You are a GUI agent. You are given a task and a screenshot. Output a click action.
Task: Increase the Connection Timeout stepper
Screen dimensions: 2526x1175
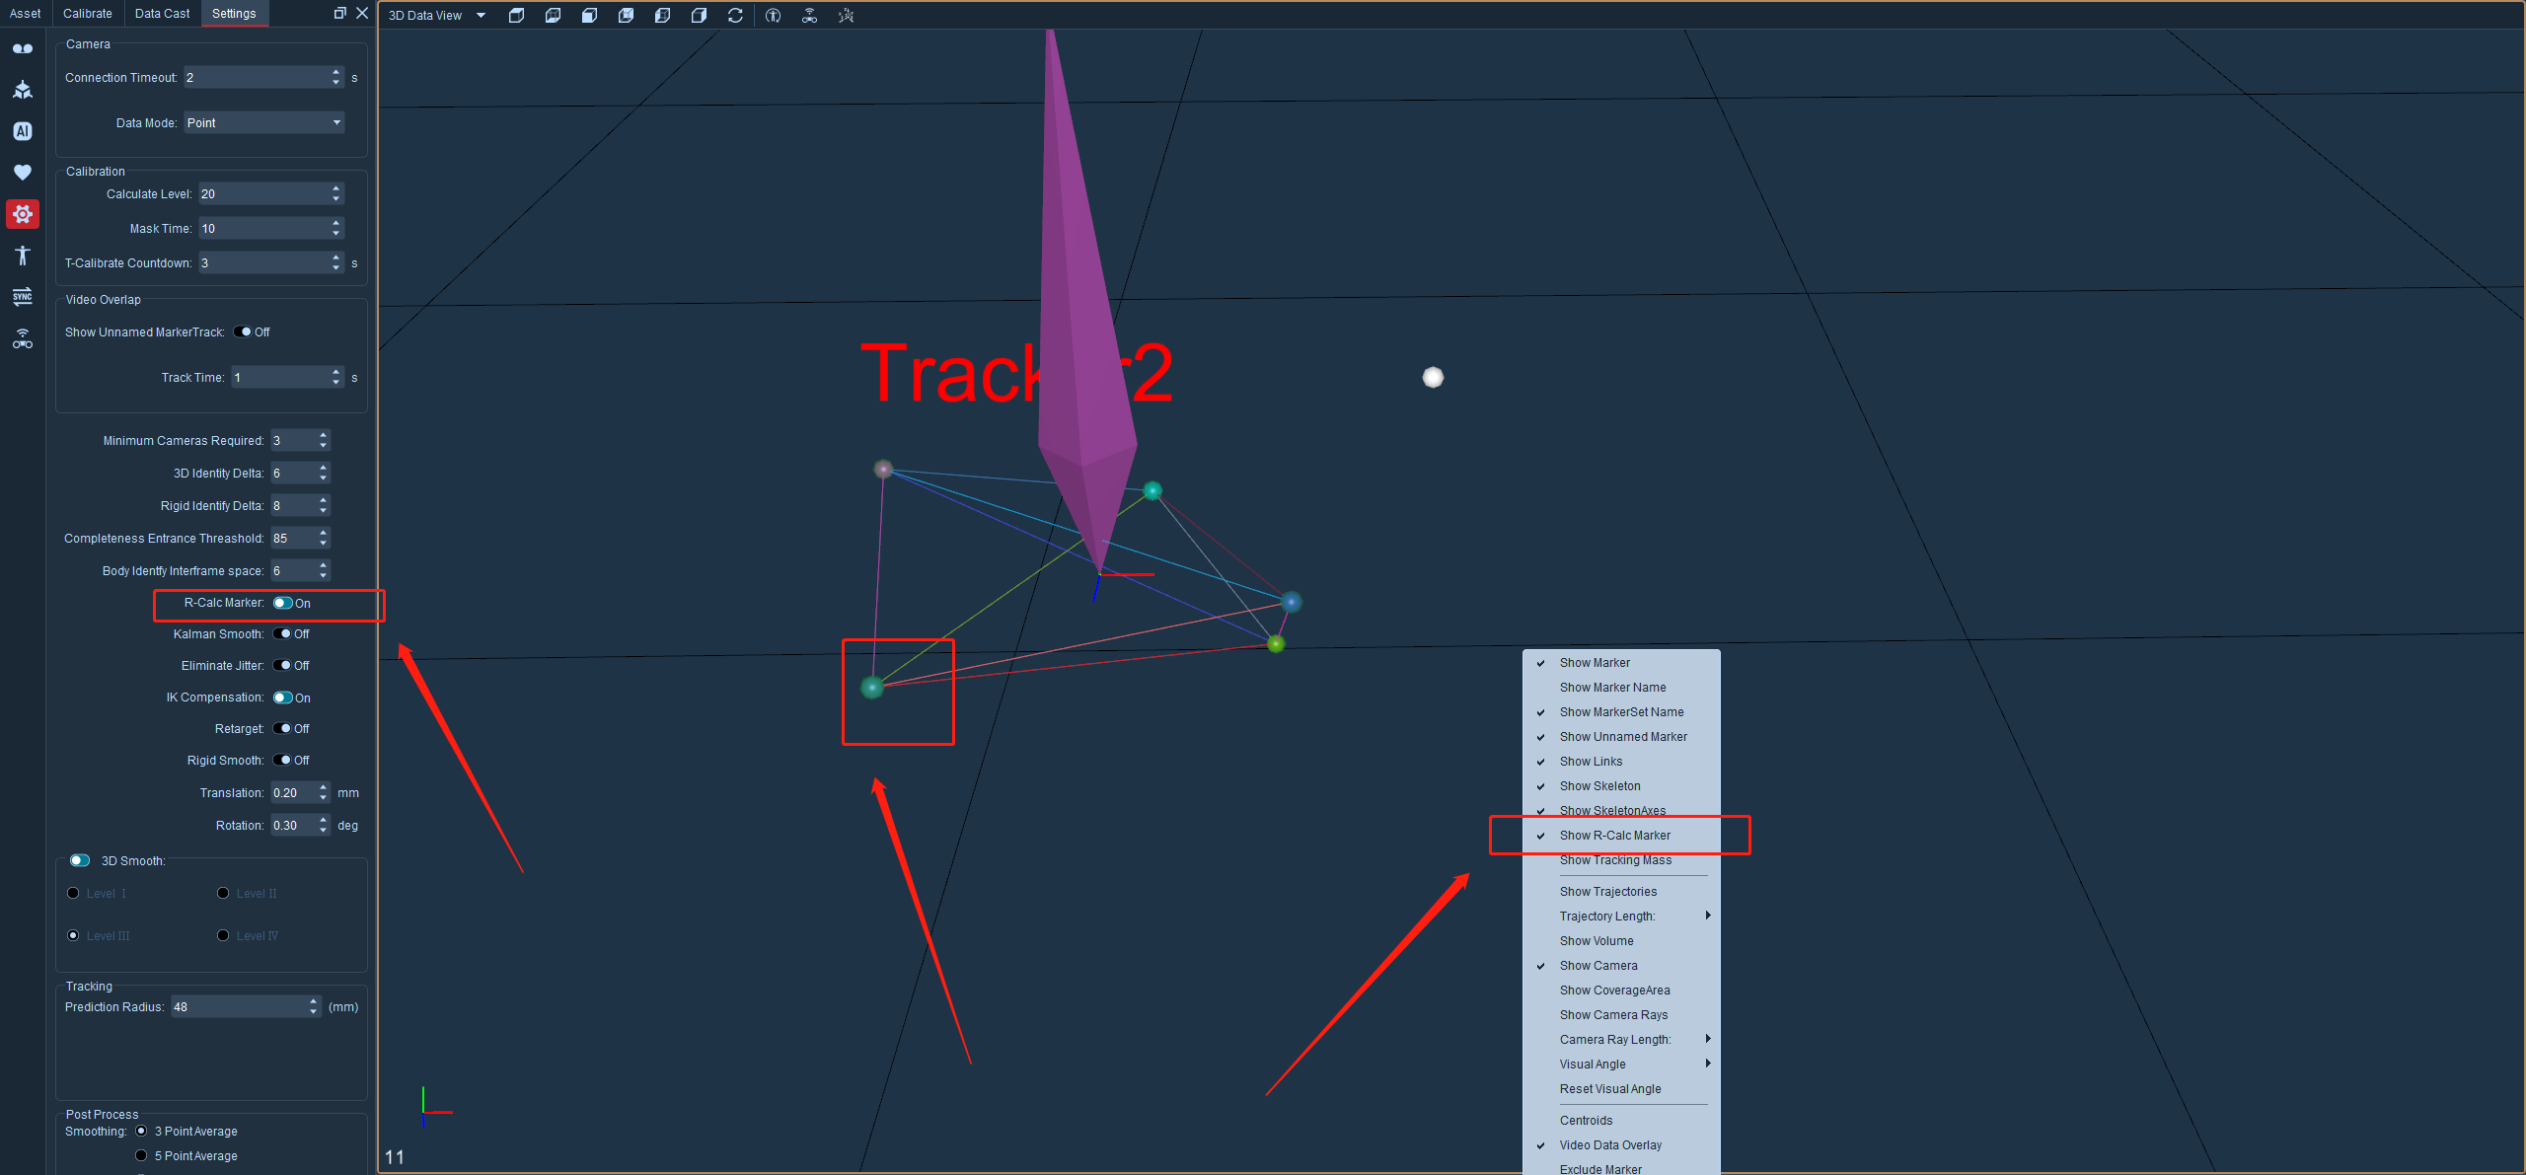click(x=336, y=72)
